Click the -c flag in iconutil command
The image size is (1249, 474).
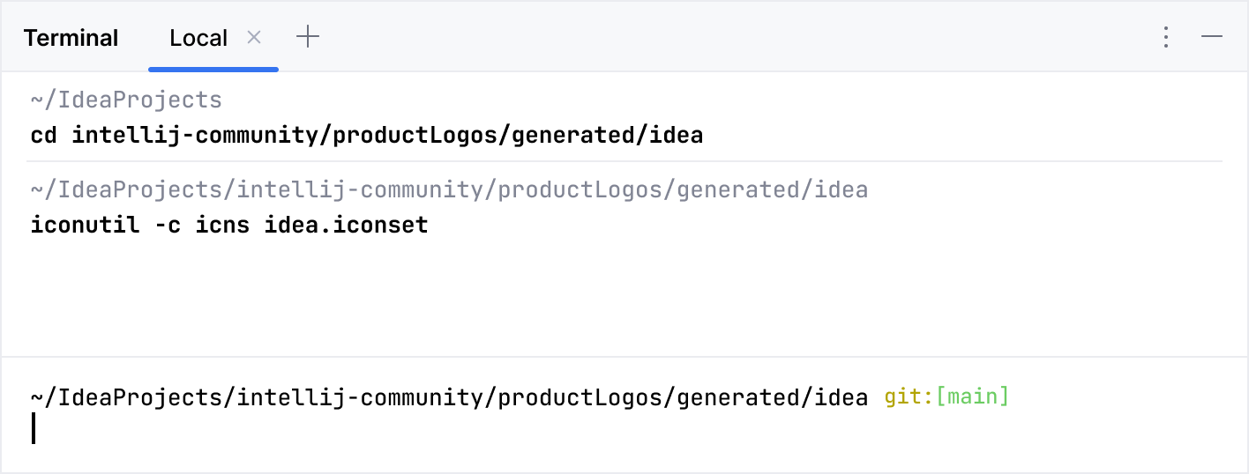click(167, 226)
